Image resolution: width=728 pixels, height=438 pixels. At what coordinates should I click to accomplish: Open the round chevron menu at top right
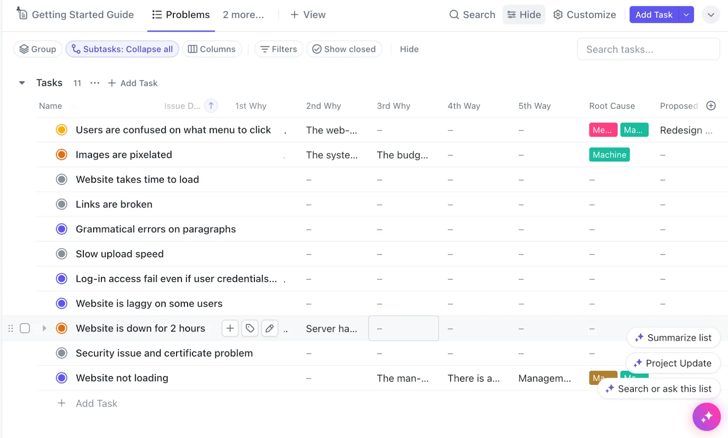(711, 15)
